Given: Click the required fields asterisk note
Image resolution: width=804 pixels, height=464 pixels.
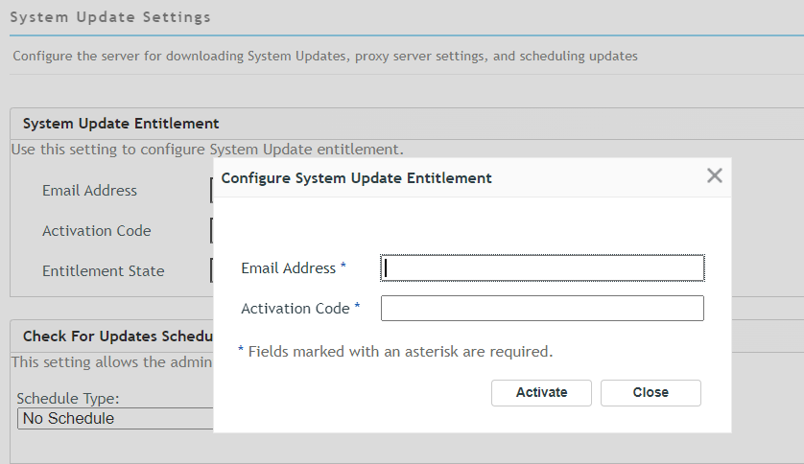Looking at the screenshot, I should [394, 352].
